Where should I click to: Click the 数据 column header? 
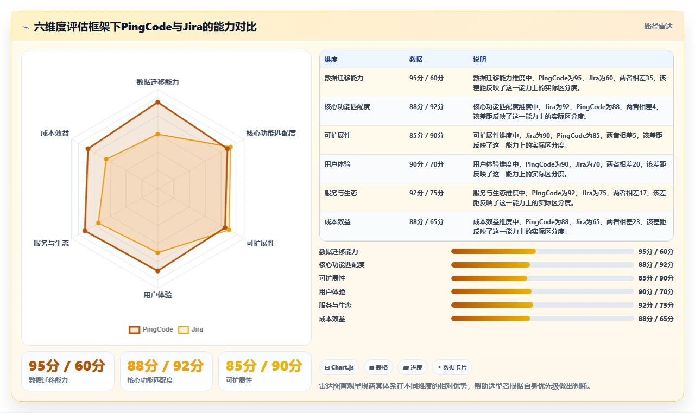pos(416,59)
